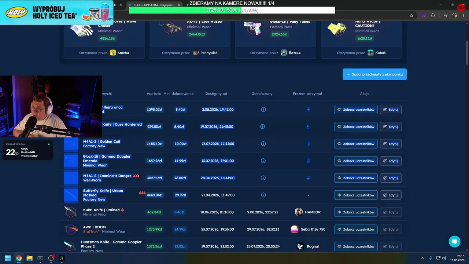The width and height of the screenshot is (469, 264).
Task: View participants for Kukri Knife Stained
Action: point(356,212)
